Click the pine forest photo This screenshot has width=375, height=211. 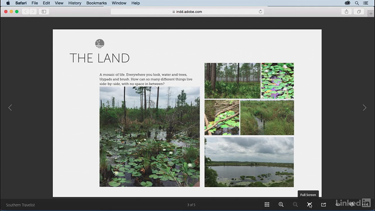tap(232, 81)
